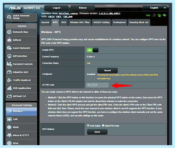This screenshot has width=175, height=148.
Task: Click the 5 GHz-1 current frequency value
Action: [91, 57]
